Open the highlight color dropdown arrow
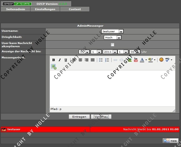The width and height of the screenshot is (181, 147). coord(155,60)
